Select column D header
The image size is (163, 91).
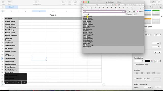click(x=53, y=11)
